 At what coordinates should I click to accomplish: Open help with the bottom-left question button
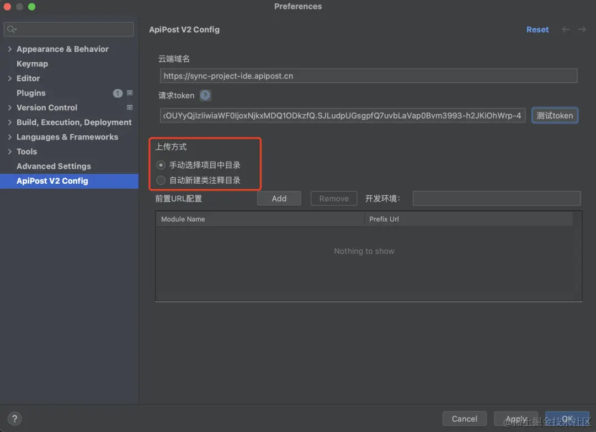[14, 419]
